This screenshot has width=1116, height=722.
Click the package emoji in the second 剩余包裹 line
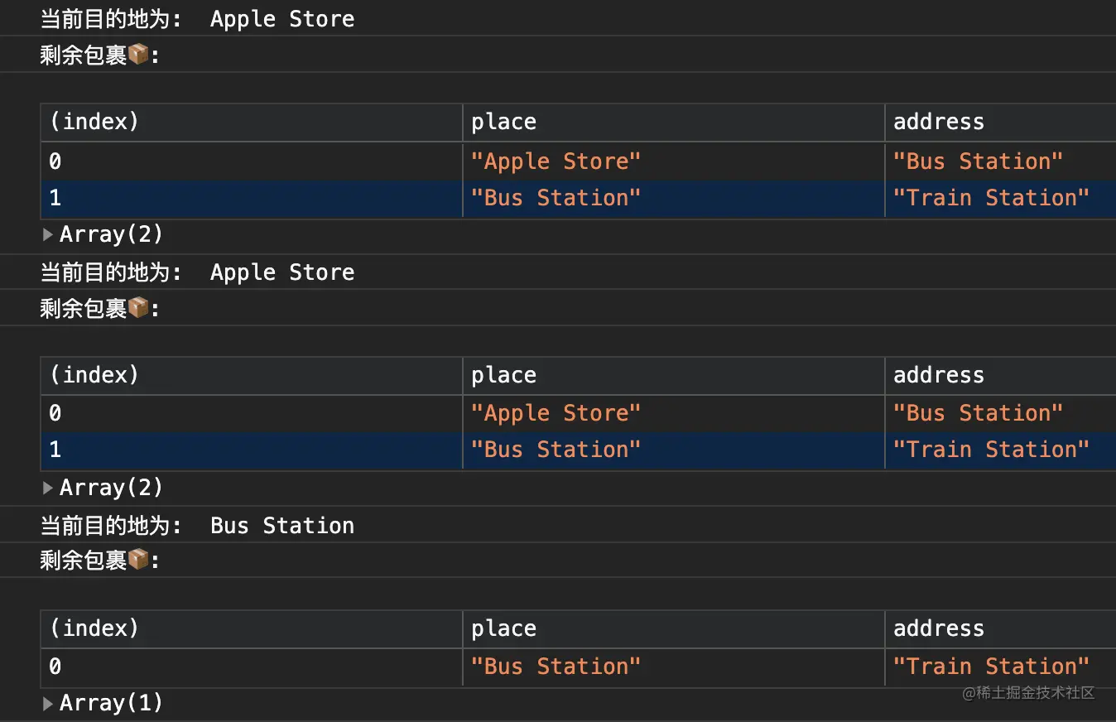point(138,308)
